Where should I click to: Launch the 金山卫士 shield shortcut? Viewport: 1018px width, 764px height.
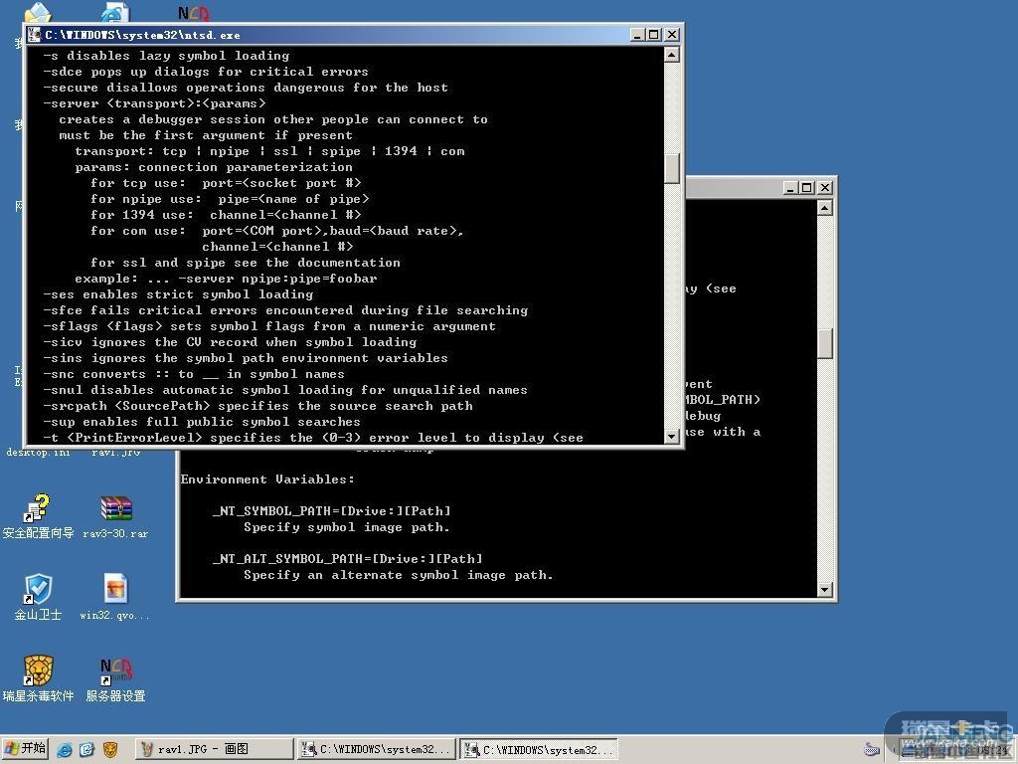[38, 590]
